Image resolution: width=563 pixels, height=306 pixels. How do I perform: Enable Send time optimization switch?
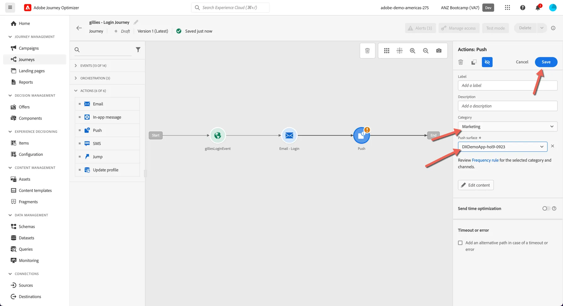tap(546, 209)
